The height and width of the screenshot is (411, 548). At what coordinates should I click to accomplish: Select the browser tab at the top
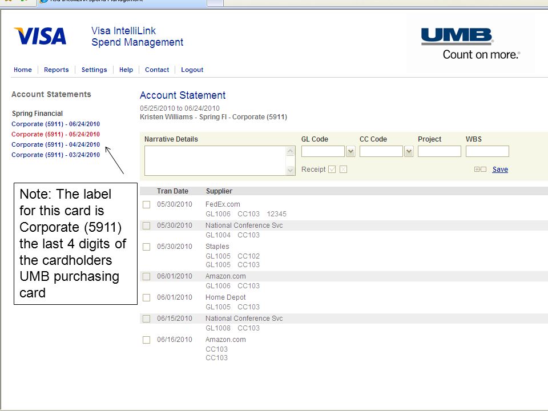coord(122,2)
